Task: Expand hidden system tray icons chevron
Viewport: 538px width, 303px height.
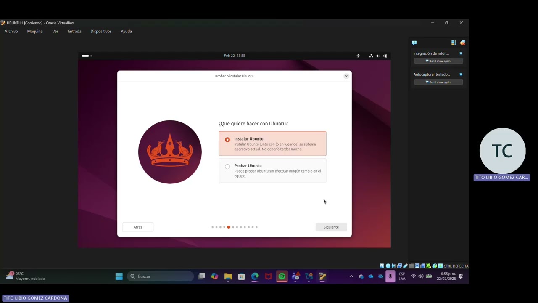Action: tap(351, 276)
